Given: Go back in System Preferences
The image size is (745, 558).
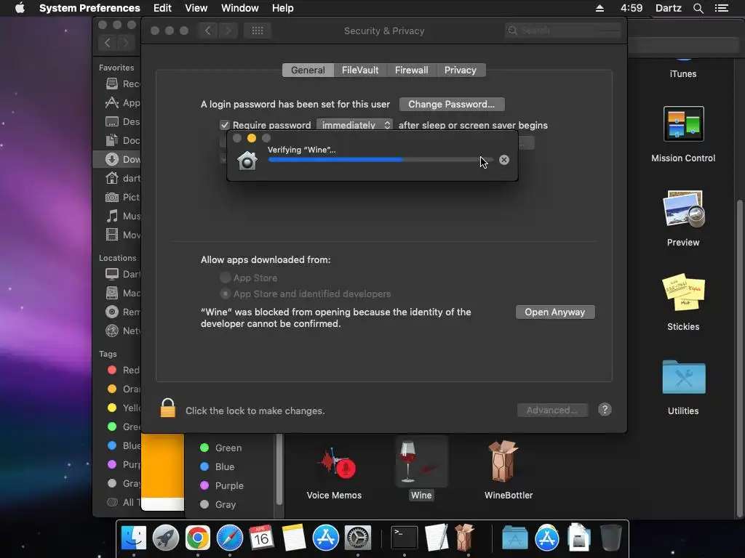Looking at the screenshot, I should (207, 31).
